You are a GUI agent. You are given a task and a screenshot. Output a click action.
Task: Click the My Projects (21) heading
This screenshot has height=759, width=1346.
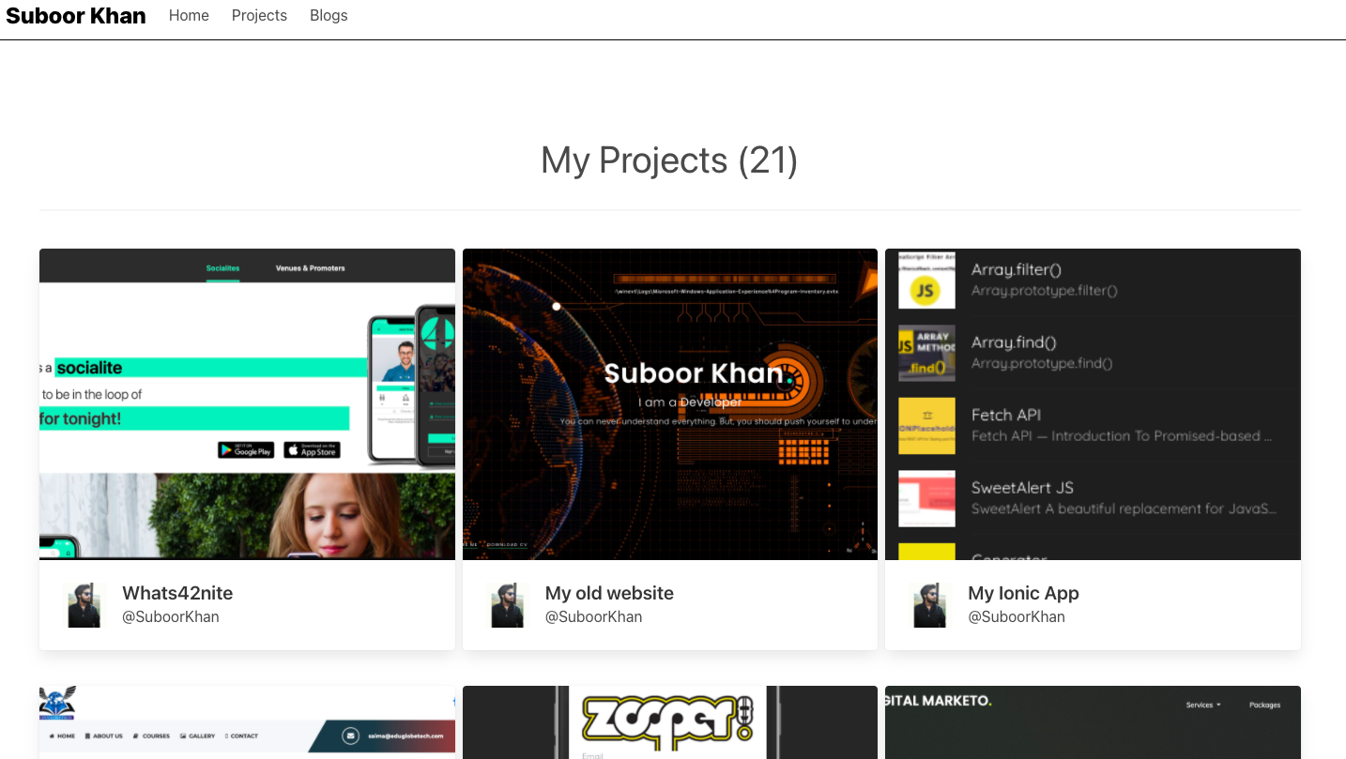[669, 160]
